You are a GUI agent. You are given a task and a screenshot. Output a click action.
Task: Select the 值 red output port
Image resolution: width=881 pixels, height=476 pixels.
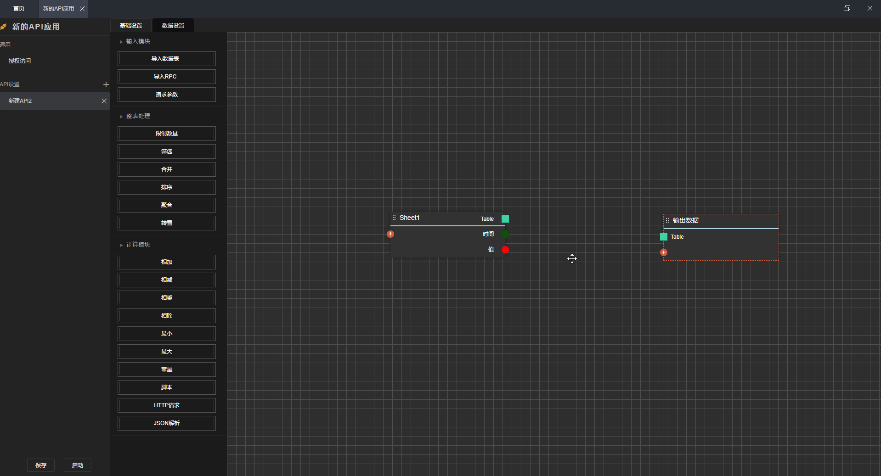pos(505,250)
